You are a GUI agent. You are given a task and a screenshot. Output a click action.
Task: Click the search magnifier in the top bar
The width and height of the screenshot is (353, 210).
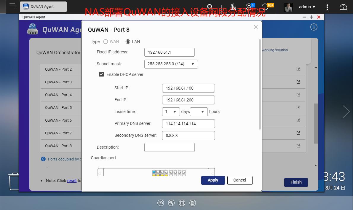(x=209, y=6)
